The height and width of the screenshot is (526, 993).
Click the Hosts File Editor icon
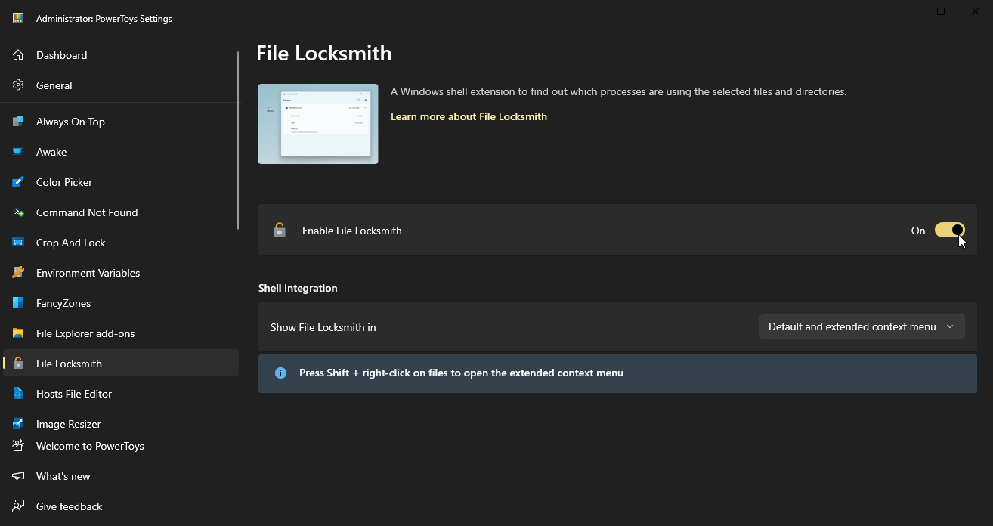[18, 394]
